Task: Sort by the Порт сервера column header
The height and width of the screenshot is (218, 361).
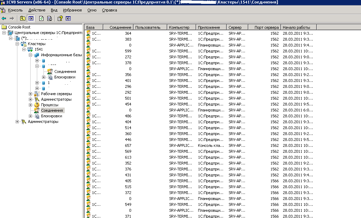Action: coord(265,27)
